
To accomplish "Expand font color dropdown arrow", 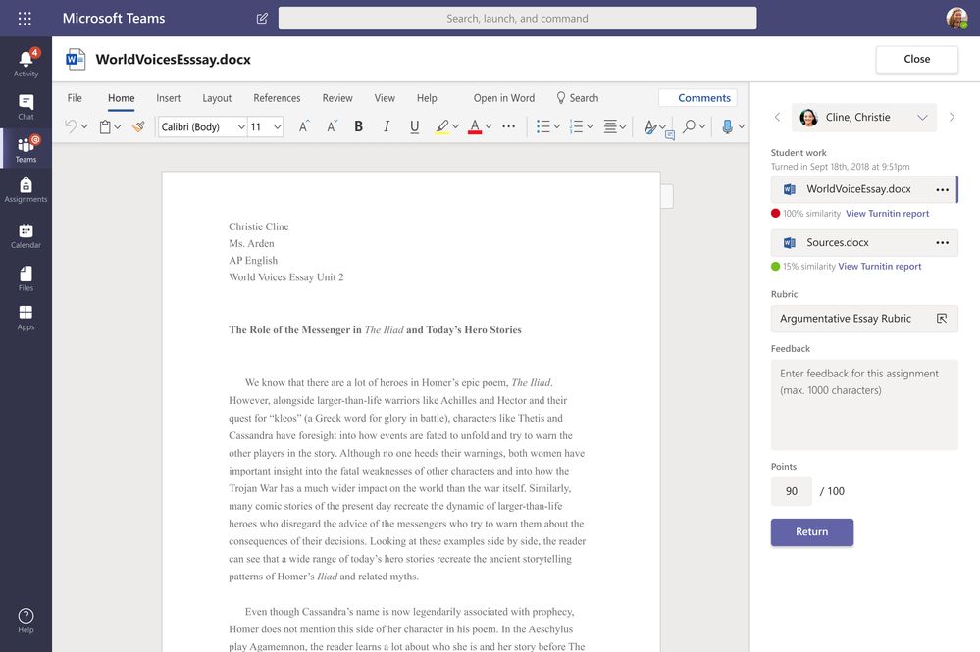I will coord(489,126).
